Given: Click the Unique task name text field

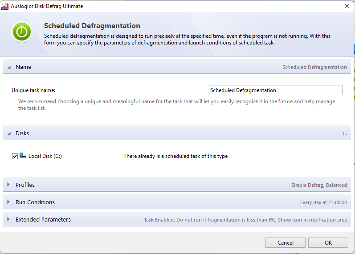Looking at the screenshot, I should [275, 90].
